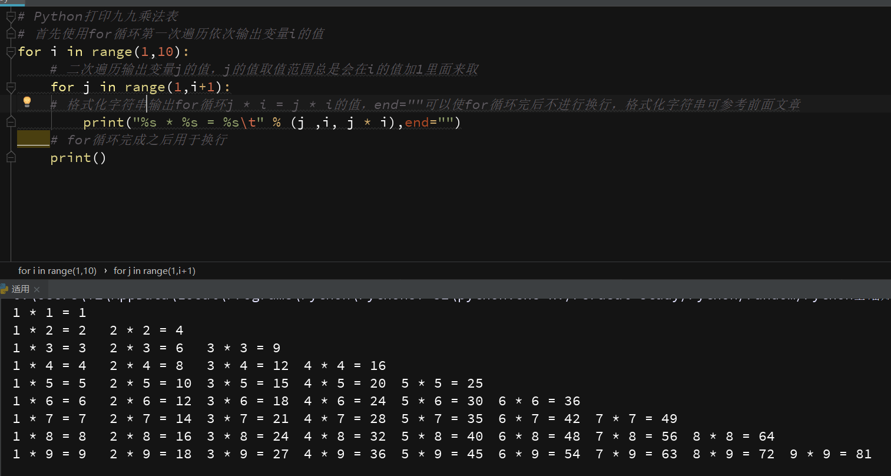
Task: Click fold end marker beside print("%s * %s") line
Action: point(11,123)
